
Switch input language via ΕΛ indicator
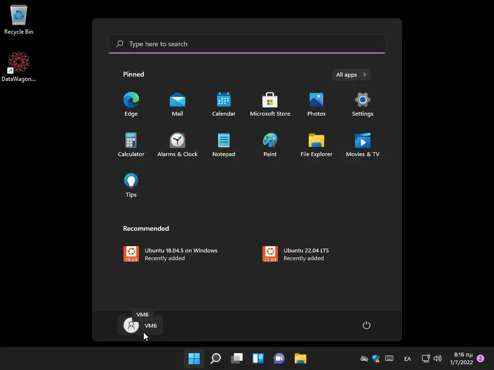[x=407, y=358]
